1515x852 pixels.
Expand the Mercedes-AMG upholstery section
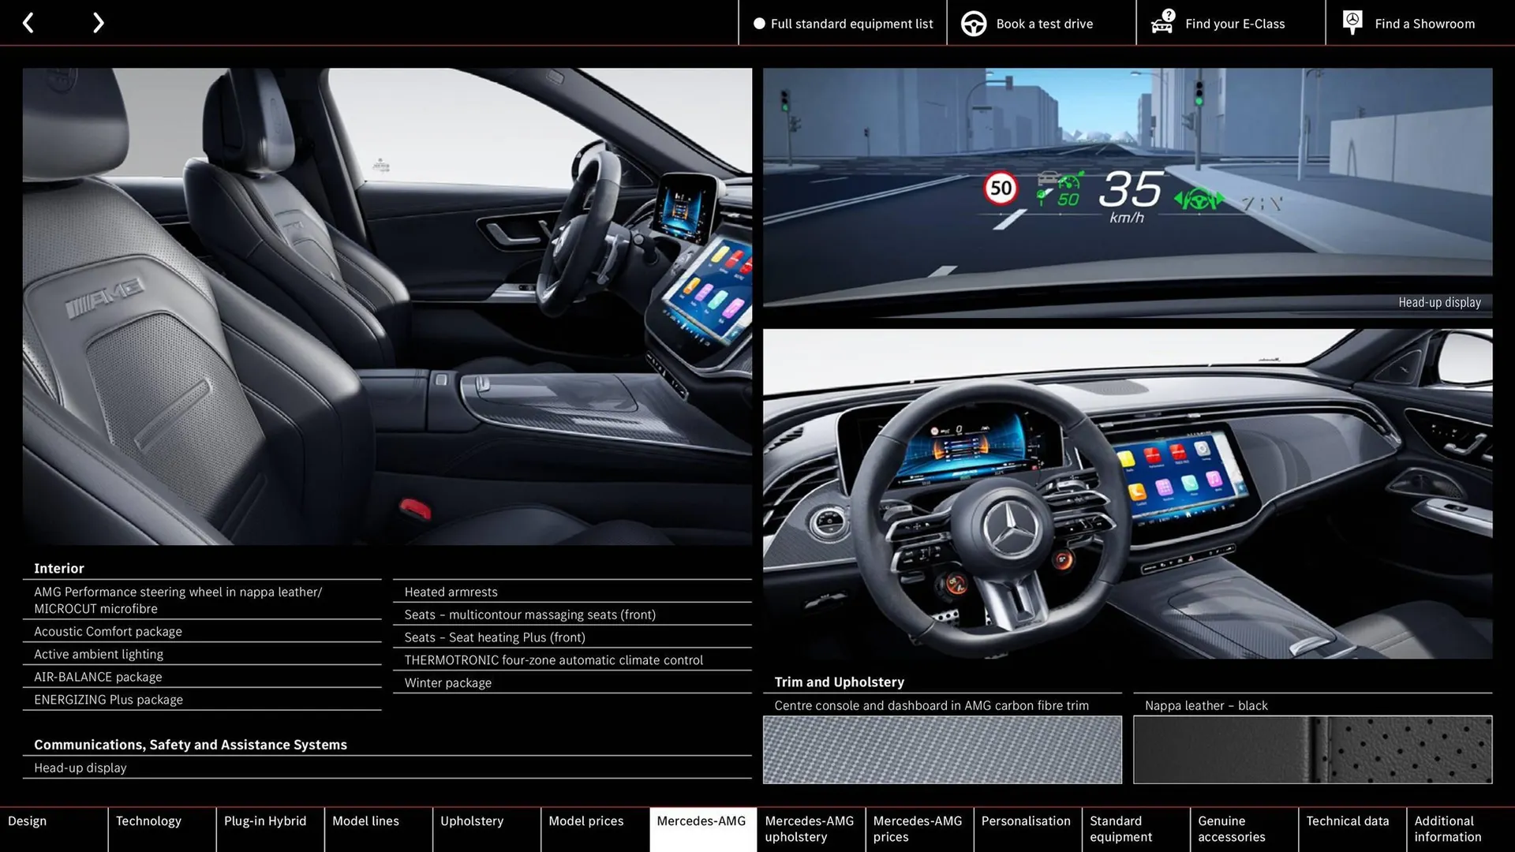click(x=810, y=828)
